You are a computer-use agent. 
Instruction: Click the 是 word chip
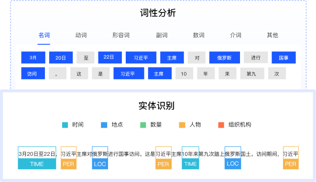[x=101, y=73]
